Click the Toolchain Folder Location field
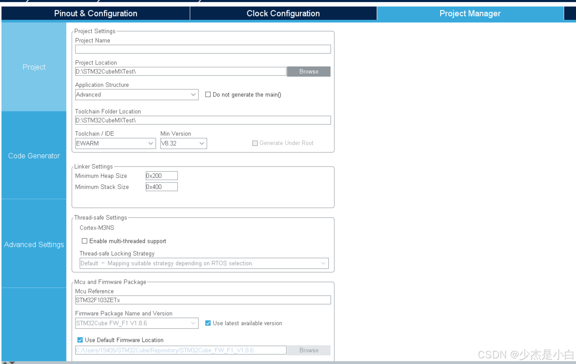576x364 pixels. click(x=203, y=120)
